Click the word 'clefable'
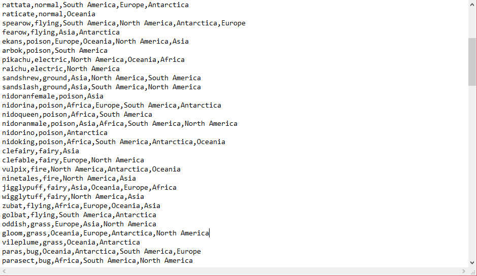Screen dimensions: 477x276 tap(18, 160)
